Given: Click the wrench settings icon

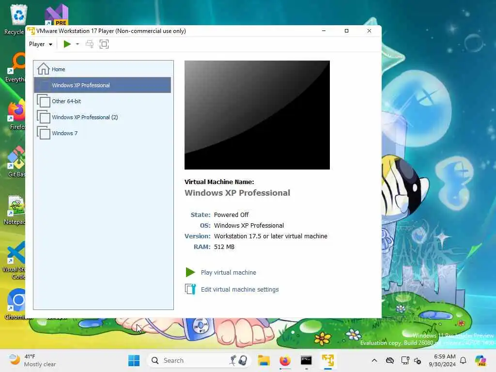Looking at the screenshot, I should point(190,289).
